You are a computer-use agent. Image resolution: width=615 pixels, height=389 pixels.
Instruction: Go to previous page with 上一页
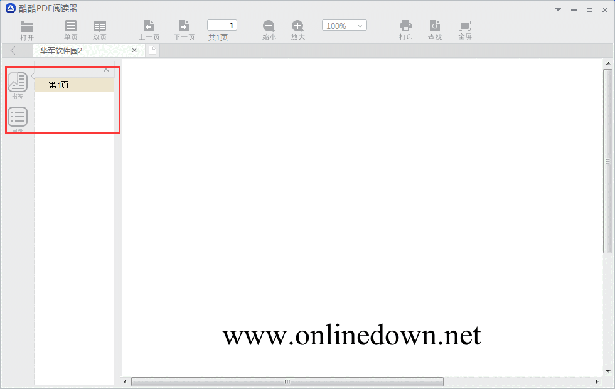149,31
